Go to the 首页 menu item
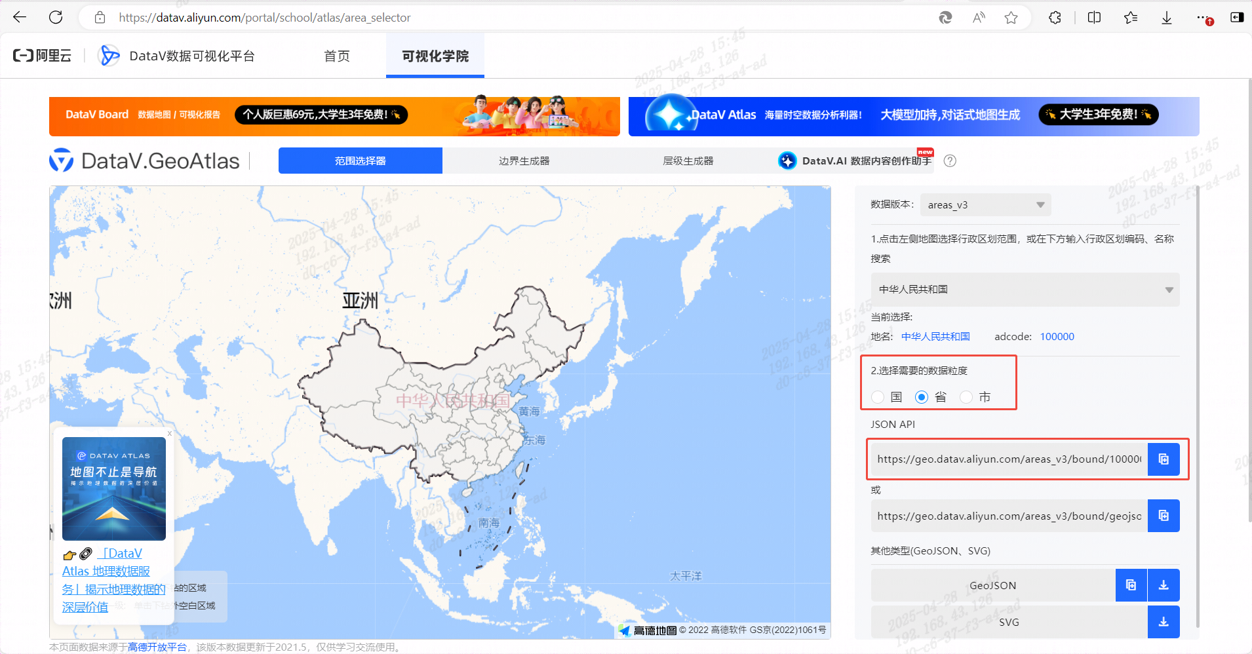 pyautogui.click(x=336, y=56)
